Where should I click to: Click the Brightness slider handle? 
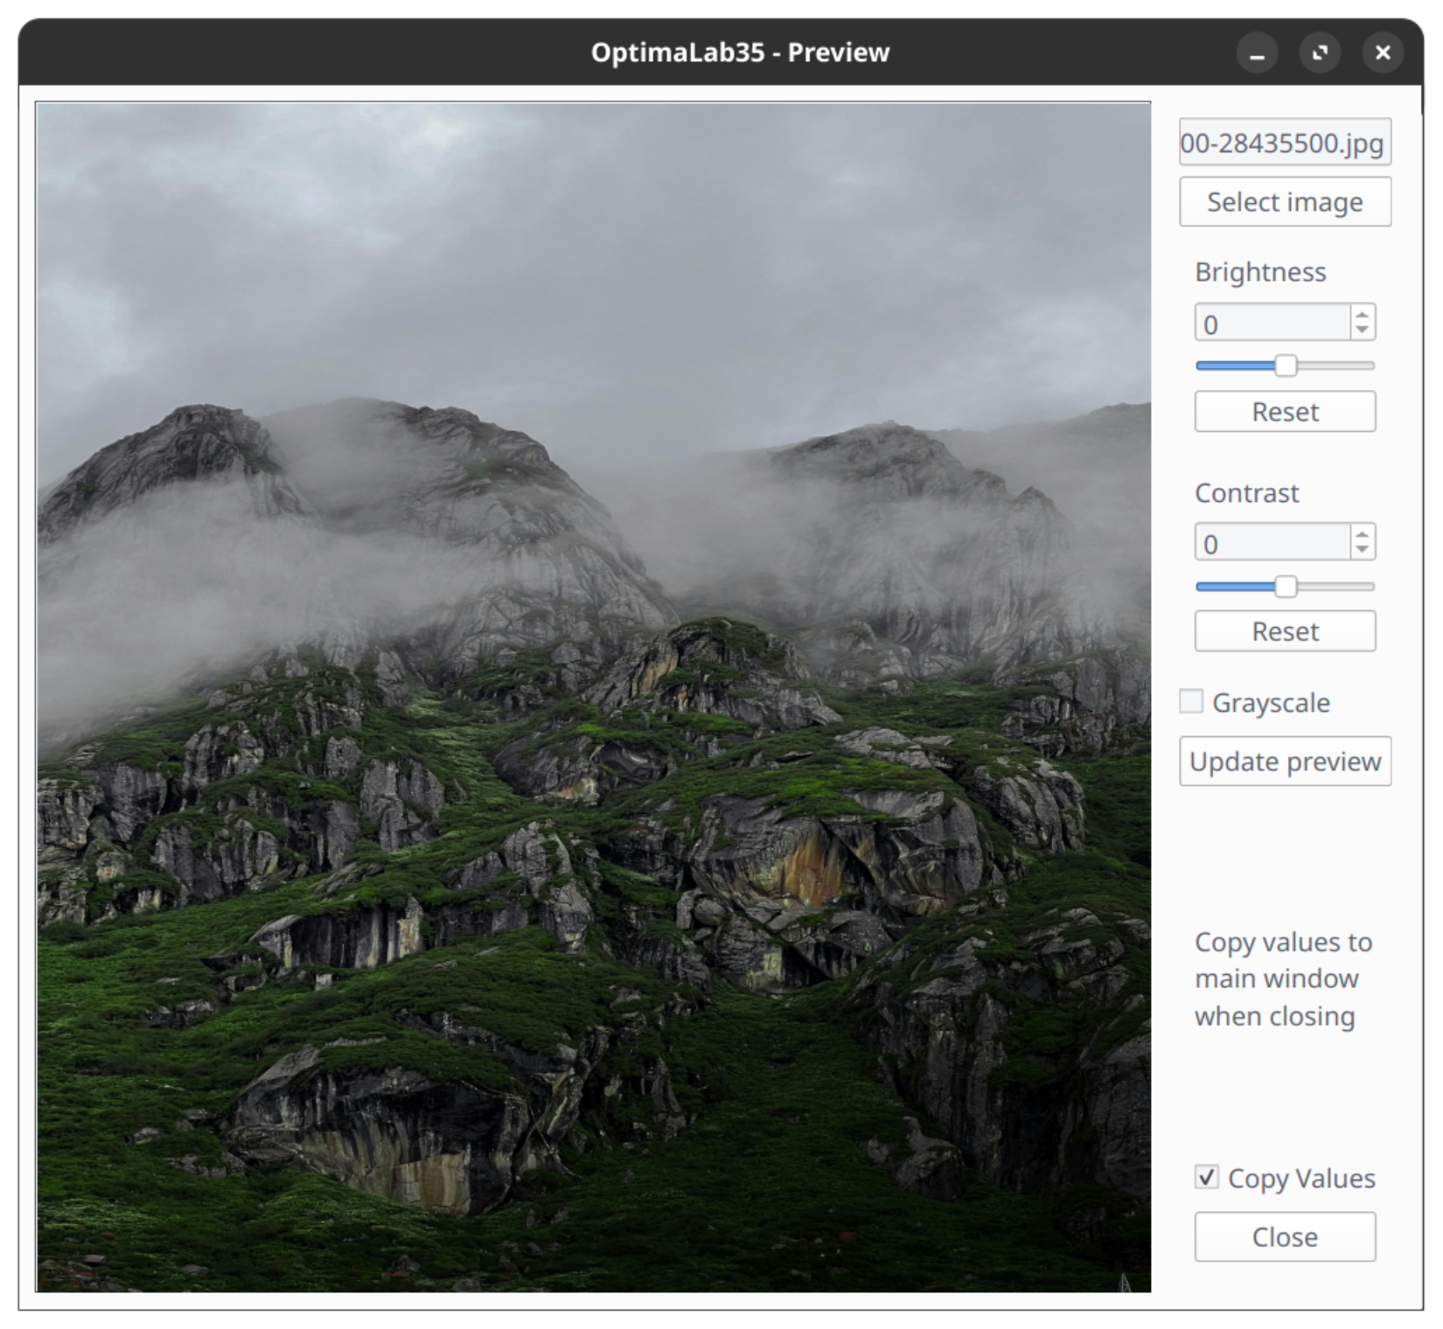1285,365
